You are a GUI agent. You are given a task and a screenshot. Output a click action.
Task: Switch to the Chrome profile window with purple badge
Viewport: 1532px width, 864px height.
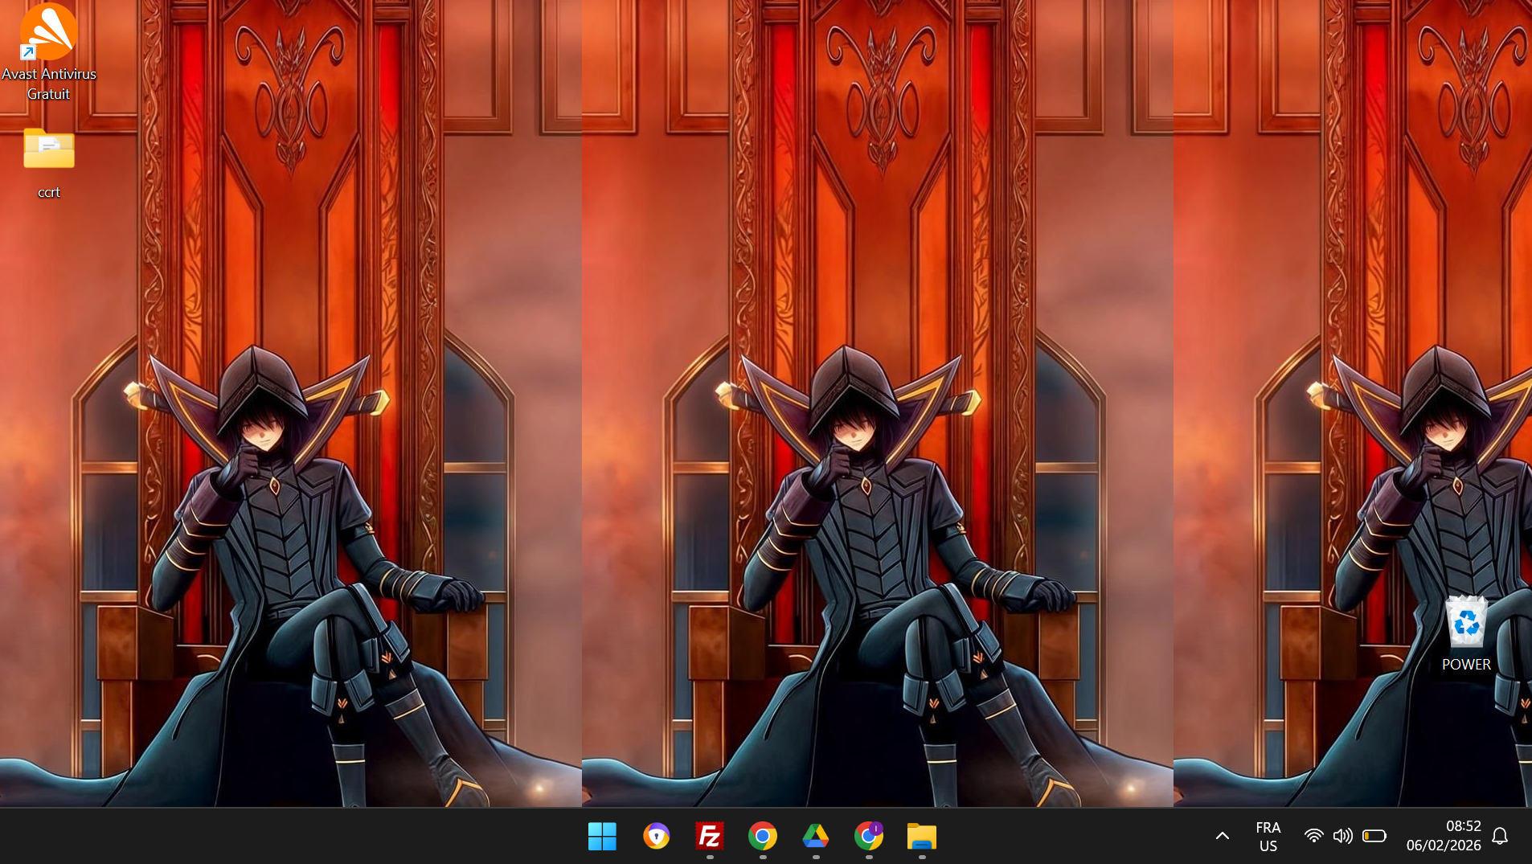[x=869, y=837]
